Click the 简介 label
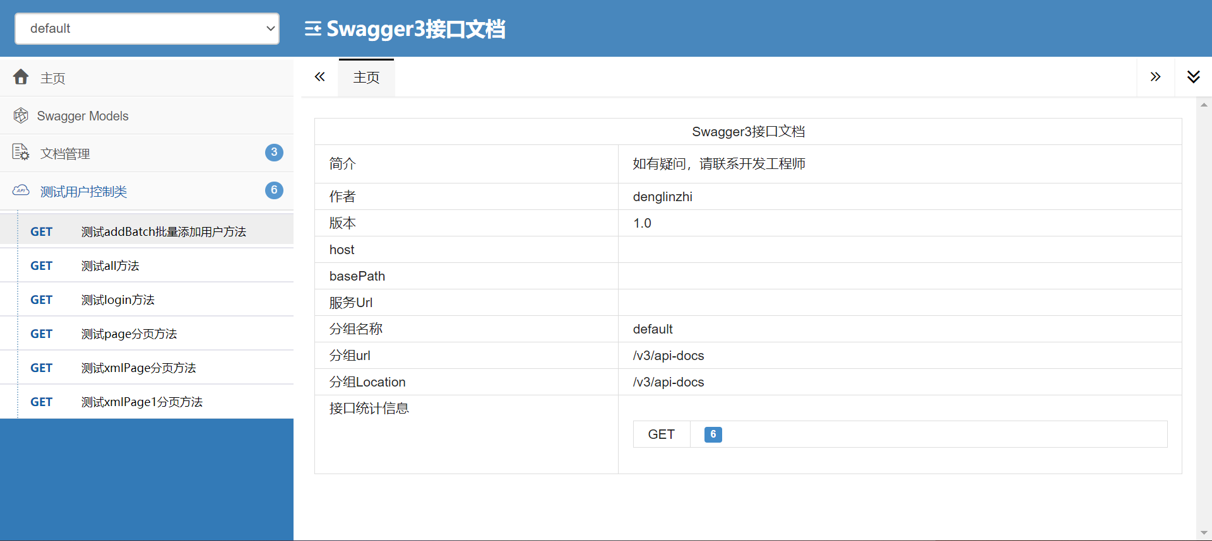The width and height of the screenshot is (1212, 541). pyautogui.click(x=343, y=164)
